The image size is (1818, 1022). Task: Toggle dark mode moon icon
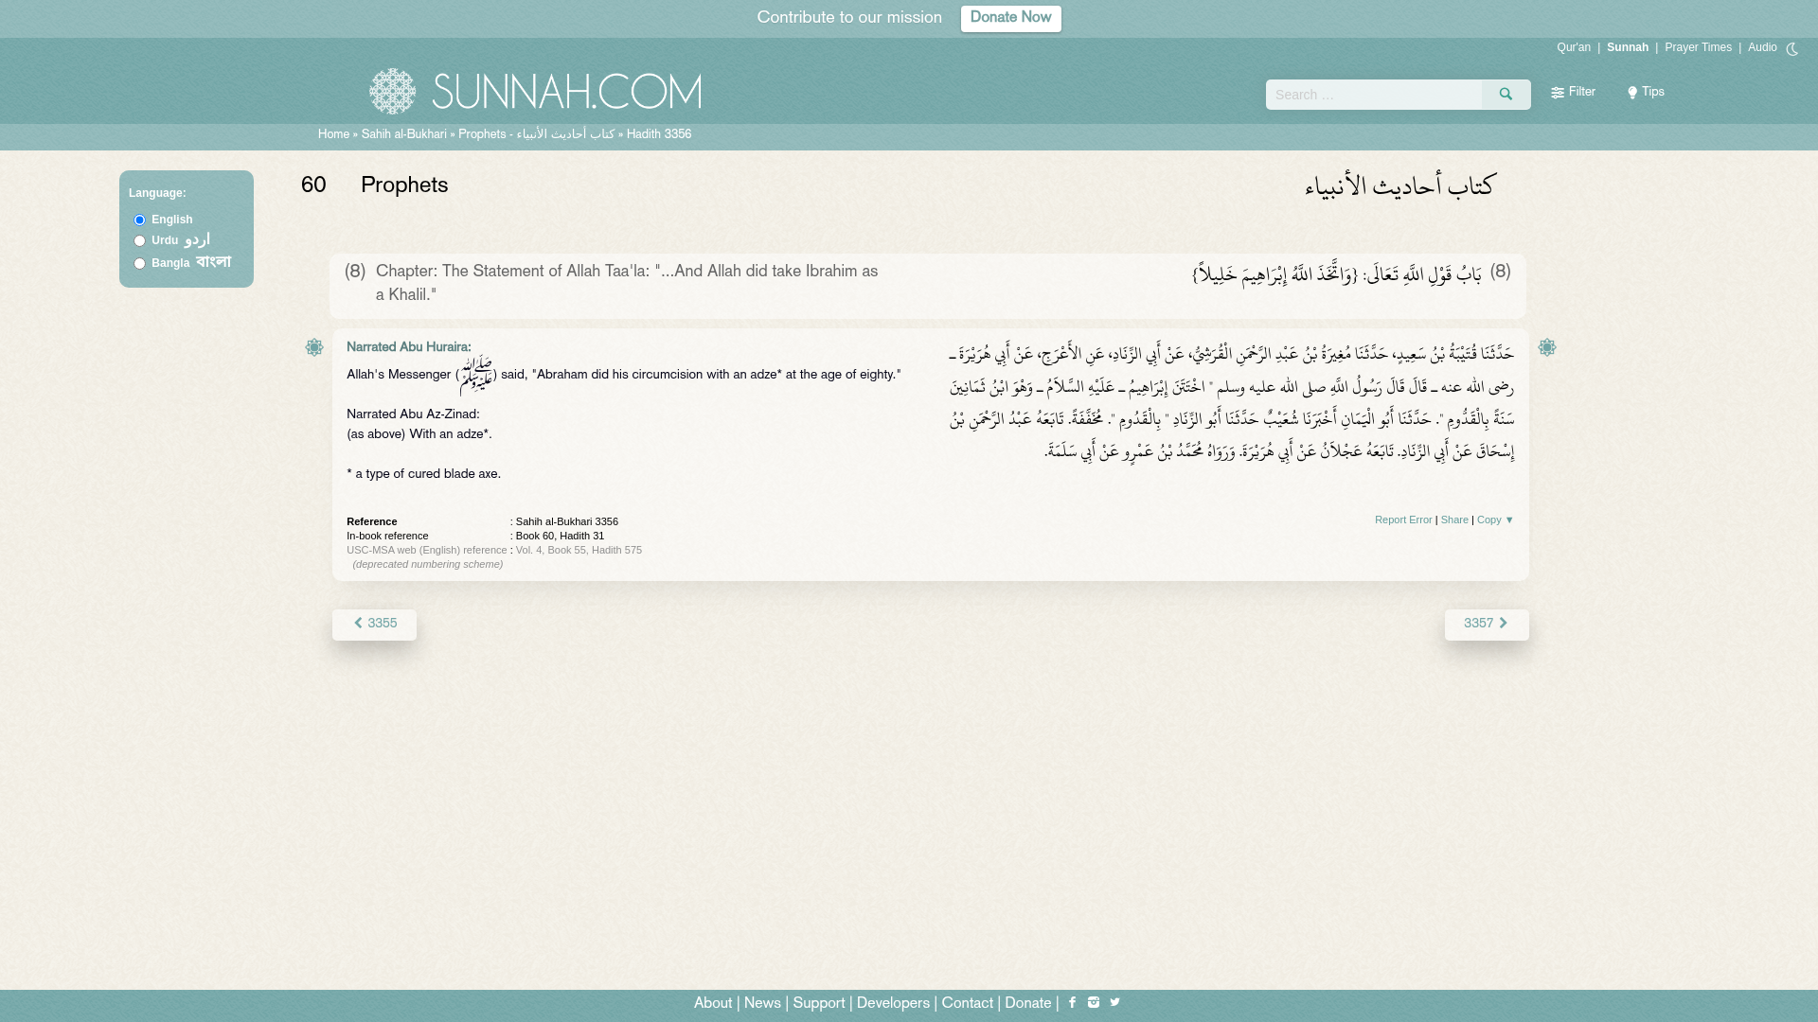tap(1791, 48)
